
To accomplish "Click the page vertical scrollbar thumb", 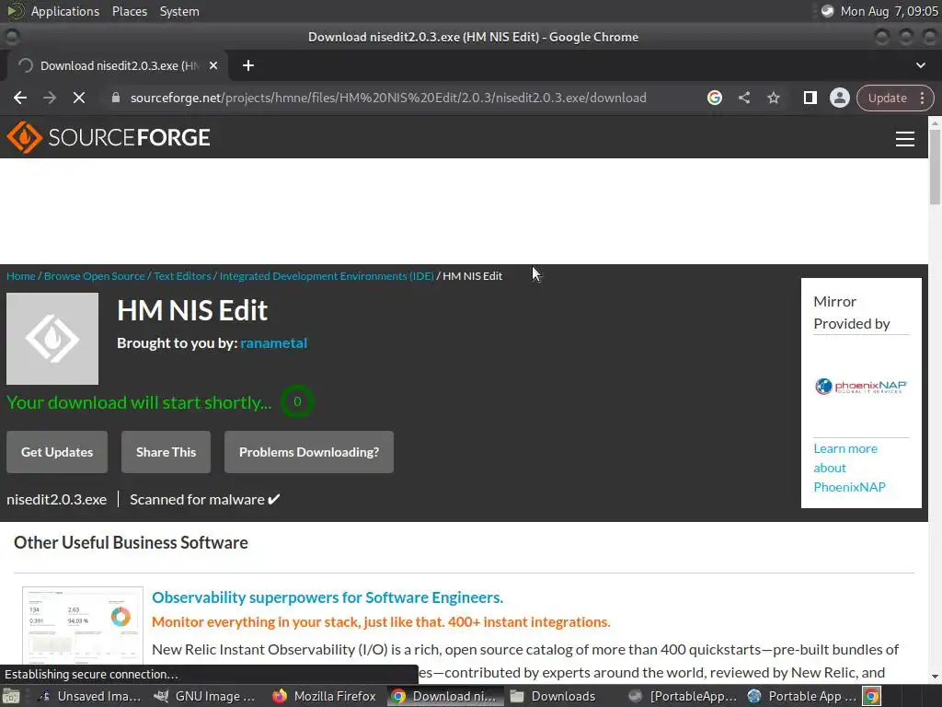I will [x=935, y=166].
